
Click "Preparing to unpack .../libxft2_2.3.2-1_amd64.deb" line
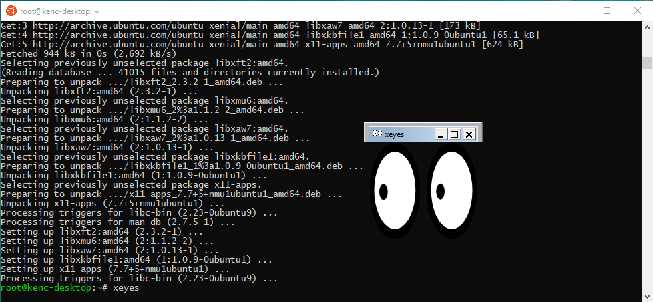point(142,82)
